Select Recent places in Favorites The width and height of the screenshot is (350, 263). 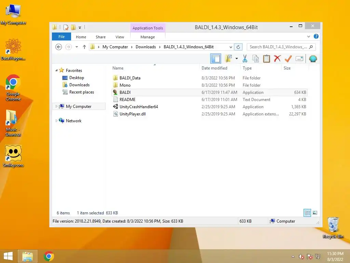point(81,92)
